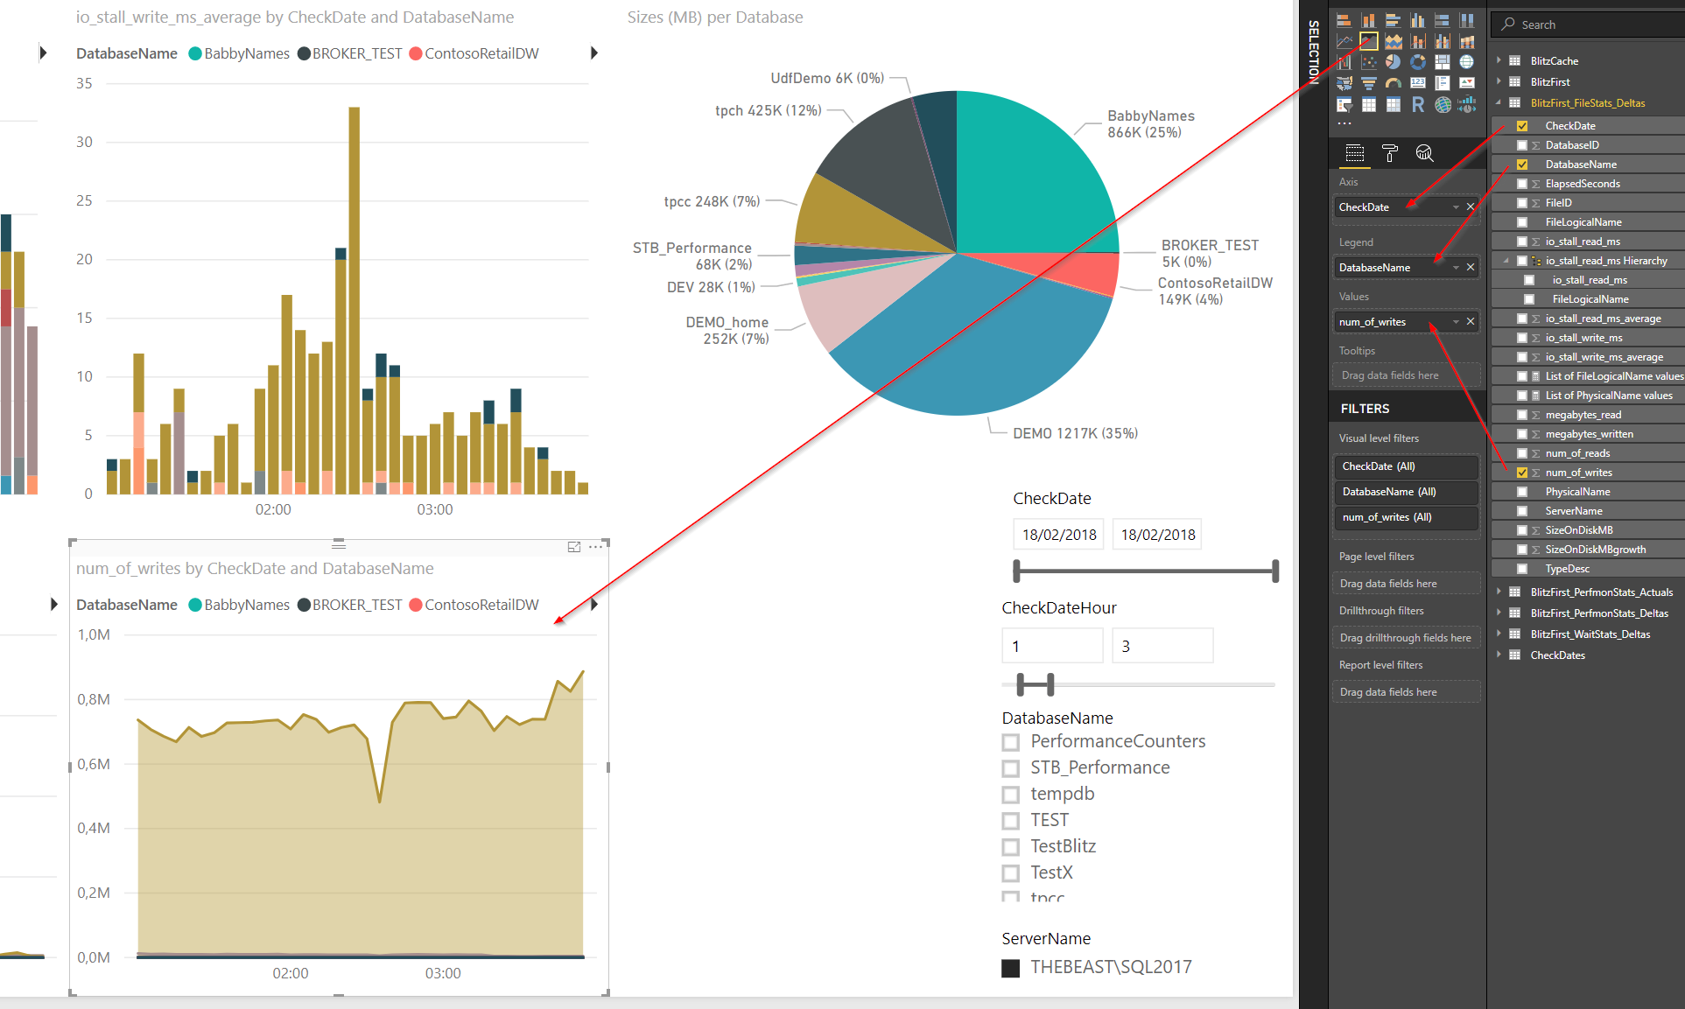Viewport: 1685px width, 1009px height.
Task: Click the CheckDate range slider right handle
Action: point(1275,571)
